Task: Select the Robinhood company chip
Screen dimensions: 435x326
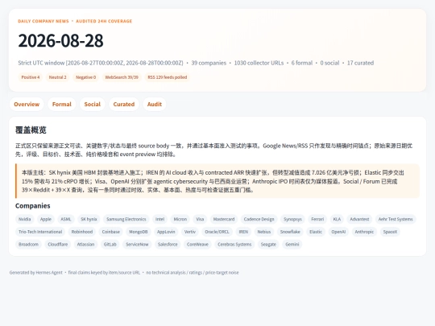Action: [82, 232]
